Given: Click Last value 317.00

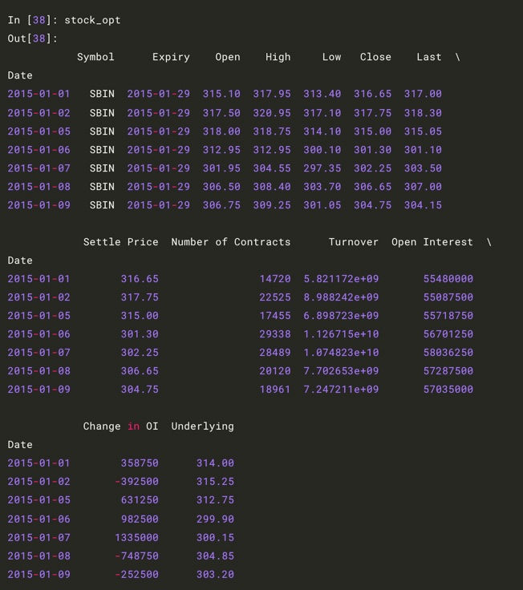Looking at the screenshot, I should point(423,94).
